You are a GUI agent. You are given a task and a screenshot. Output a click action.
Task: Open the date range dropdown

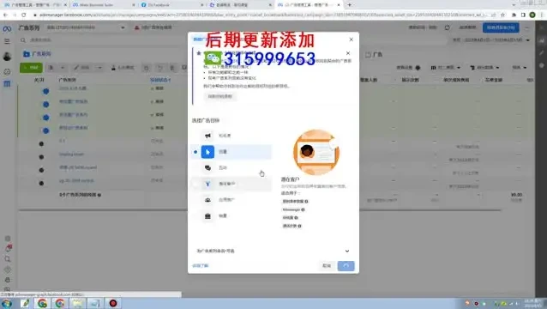[491, 40]
